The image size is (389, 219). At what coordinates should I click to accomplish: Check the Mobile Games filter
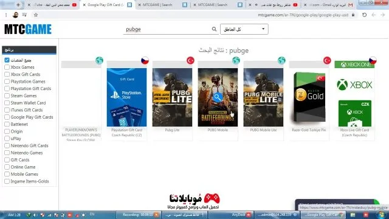pos(7,175)
